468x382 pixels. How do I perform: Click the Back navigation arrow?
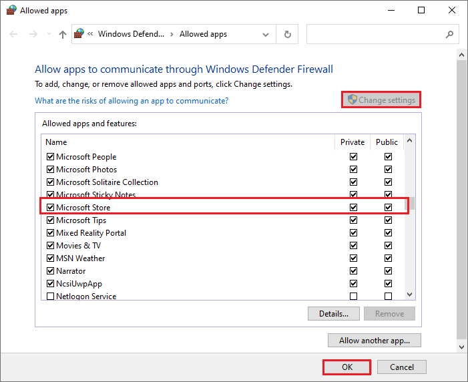click(x=13, y=34)
